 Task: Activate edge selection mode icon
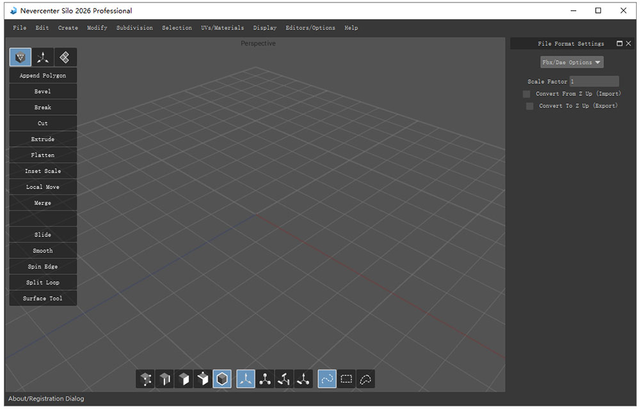164,379
